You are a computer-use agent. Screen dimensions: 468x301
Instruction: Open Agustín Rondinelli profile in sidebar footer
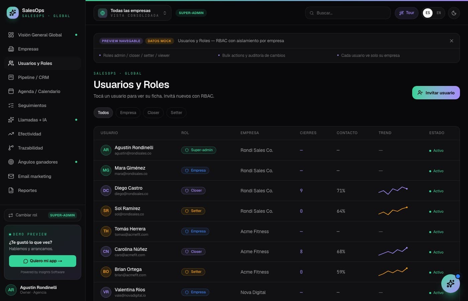tap(42, 290)
